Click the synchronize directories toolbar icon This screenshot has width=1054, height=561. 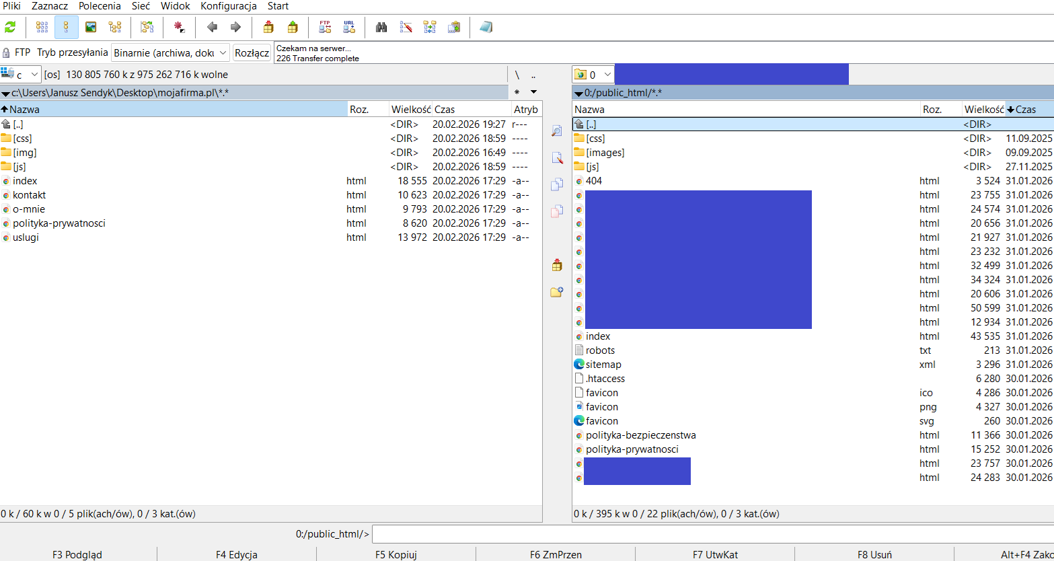click(430, 28)
